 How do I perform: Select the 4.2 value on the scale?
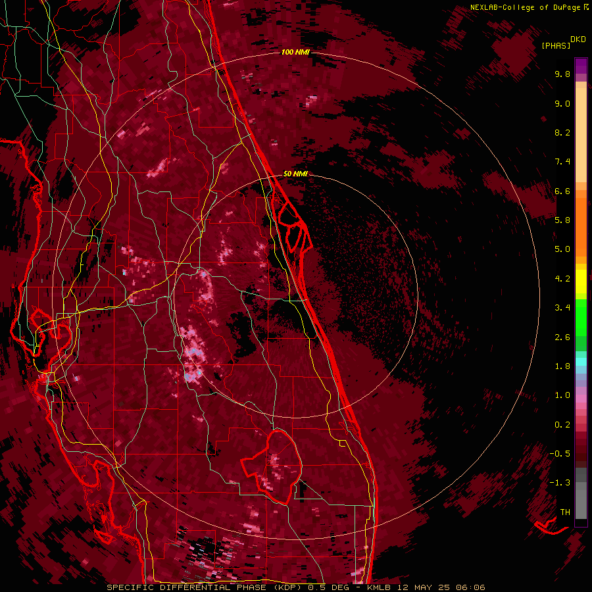(562, 279)
